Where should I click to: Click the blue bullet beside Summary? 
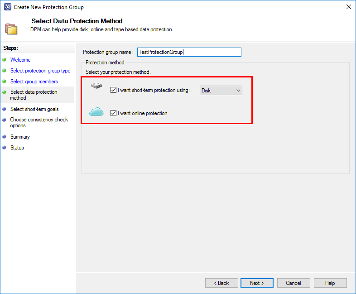click(x=4, y=137)
